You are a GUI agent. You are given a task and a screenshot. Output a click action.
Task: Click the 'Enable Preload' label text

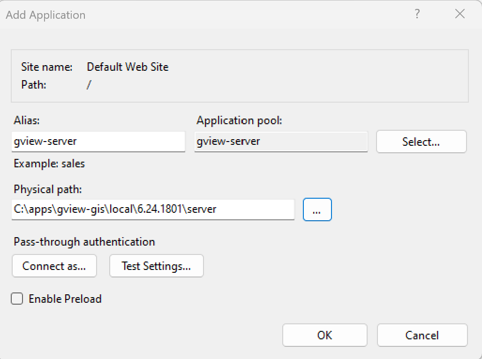tap(65, 299)
